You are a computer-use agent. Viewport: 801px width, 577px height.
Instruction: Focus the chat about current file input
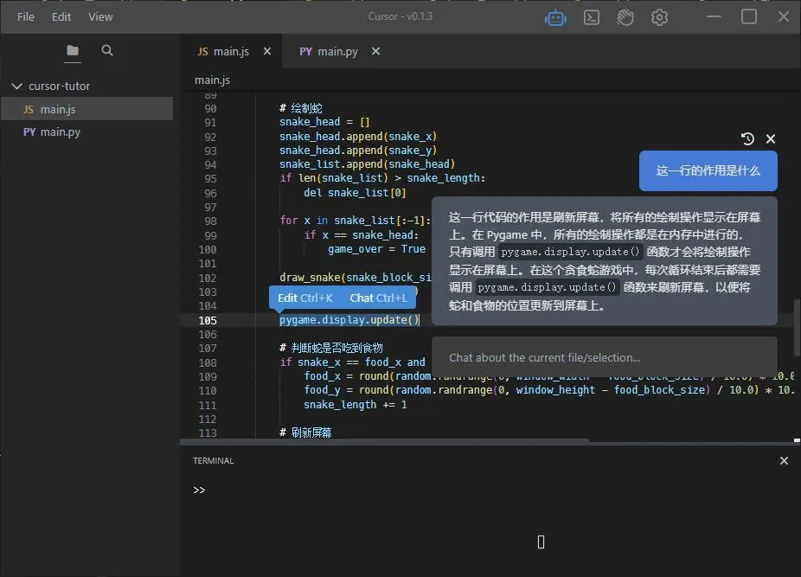pos(604,357)
